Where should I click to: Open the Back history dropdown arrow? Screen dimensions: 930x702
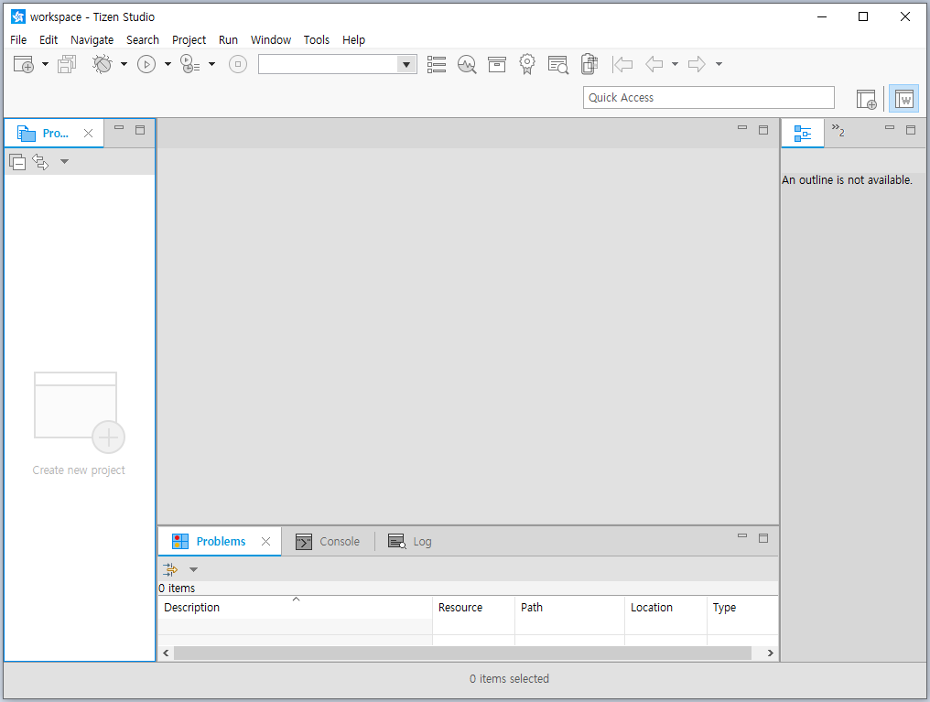tap(675, 64)
